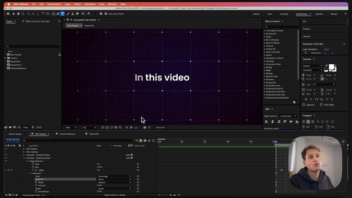Switch to the Learn workspace
Screen dimensions: 352x198
270,14
